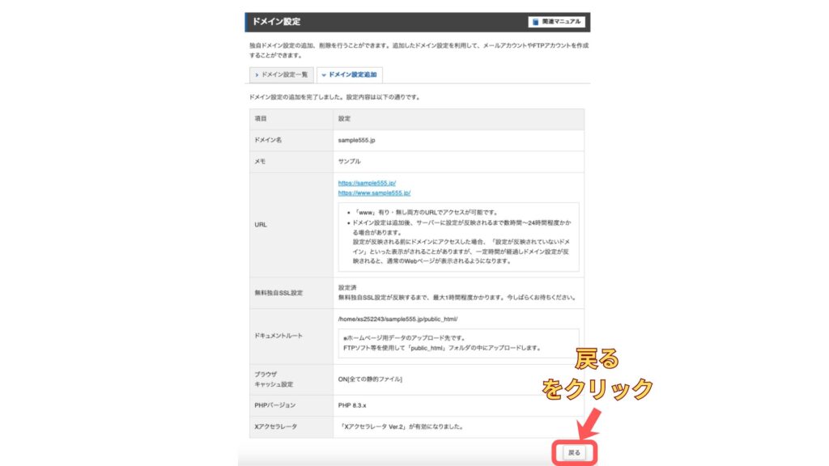Click the Xアクセラレータ row label
Screen dimensions: 829x466
click(x=276, y=426)
